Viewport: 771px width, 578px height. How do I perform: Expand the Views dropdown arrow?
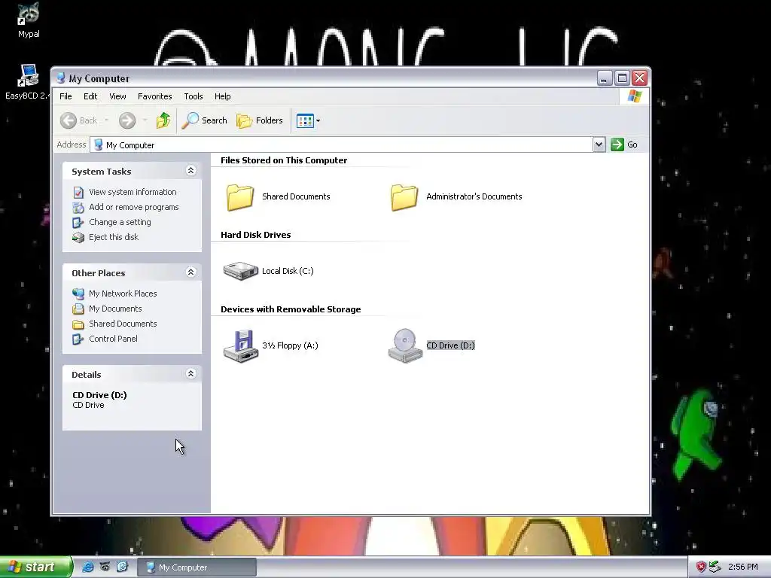(318, 121)
